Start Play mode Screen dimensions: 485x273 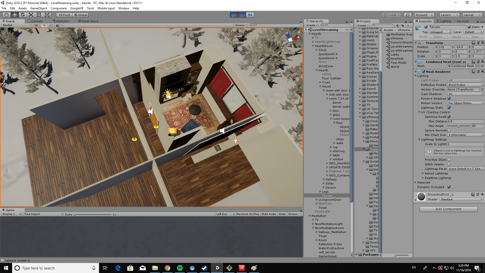234,15
